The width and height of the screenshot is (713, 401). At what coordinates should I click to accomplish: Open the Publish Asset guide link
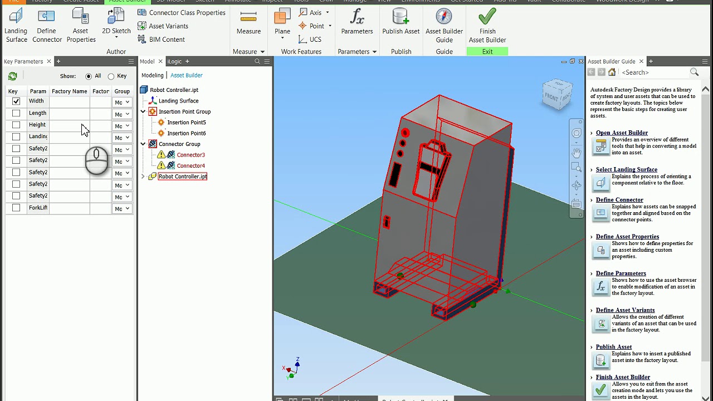[614, 346]
